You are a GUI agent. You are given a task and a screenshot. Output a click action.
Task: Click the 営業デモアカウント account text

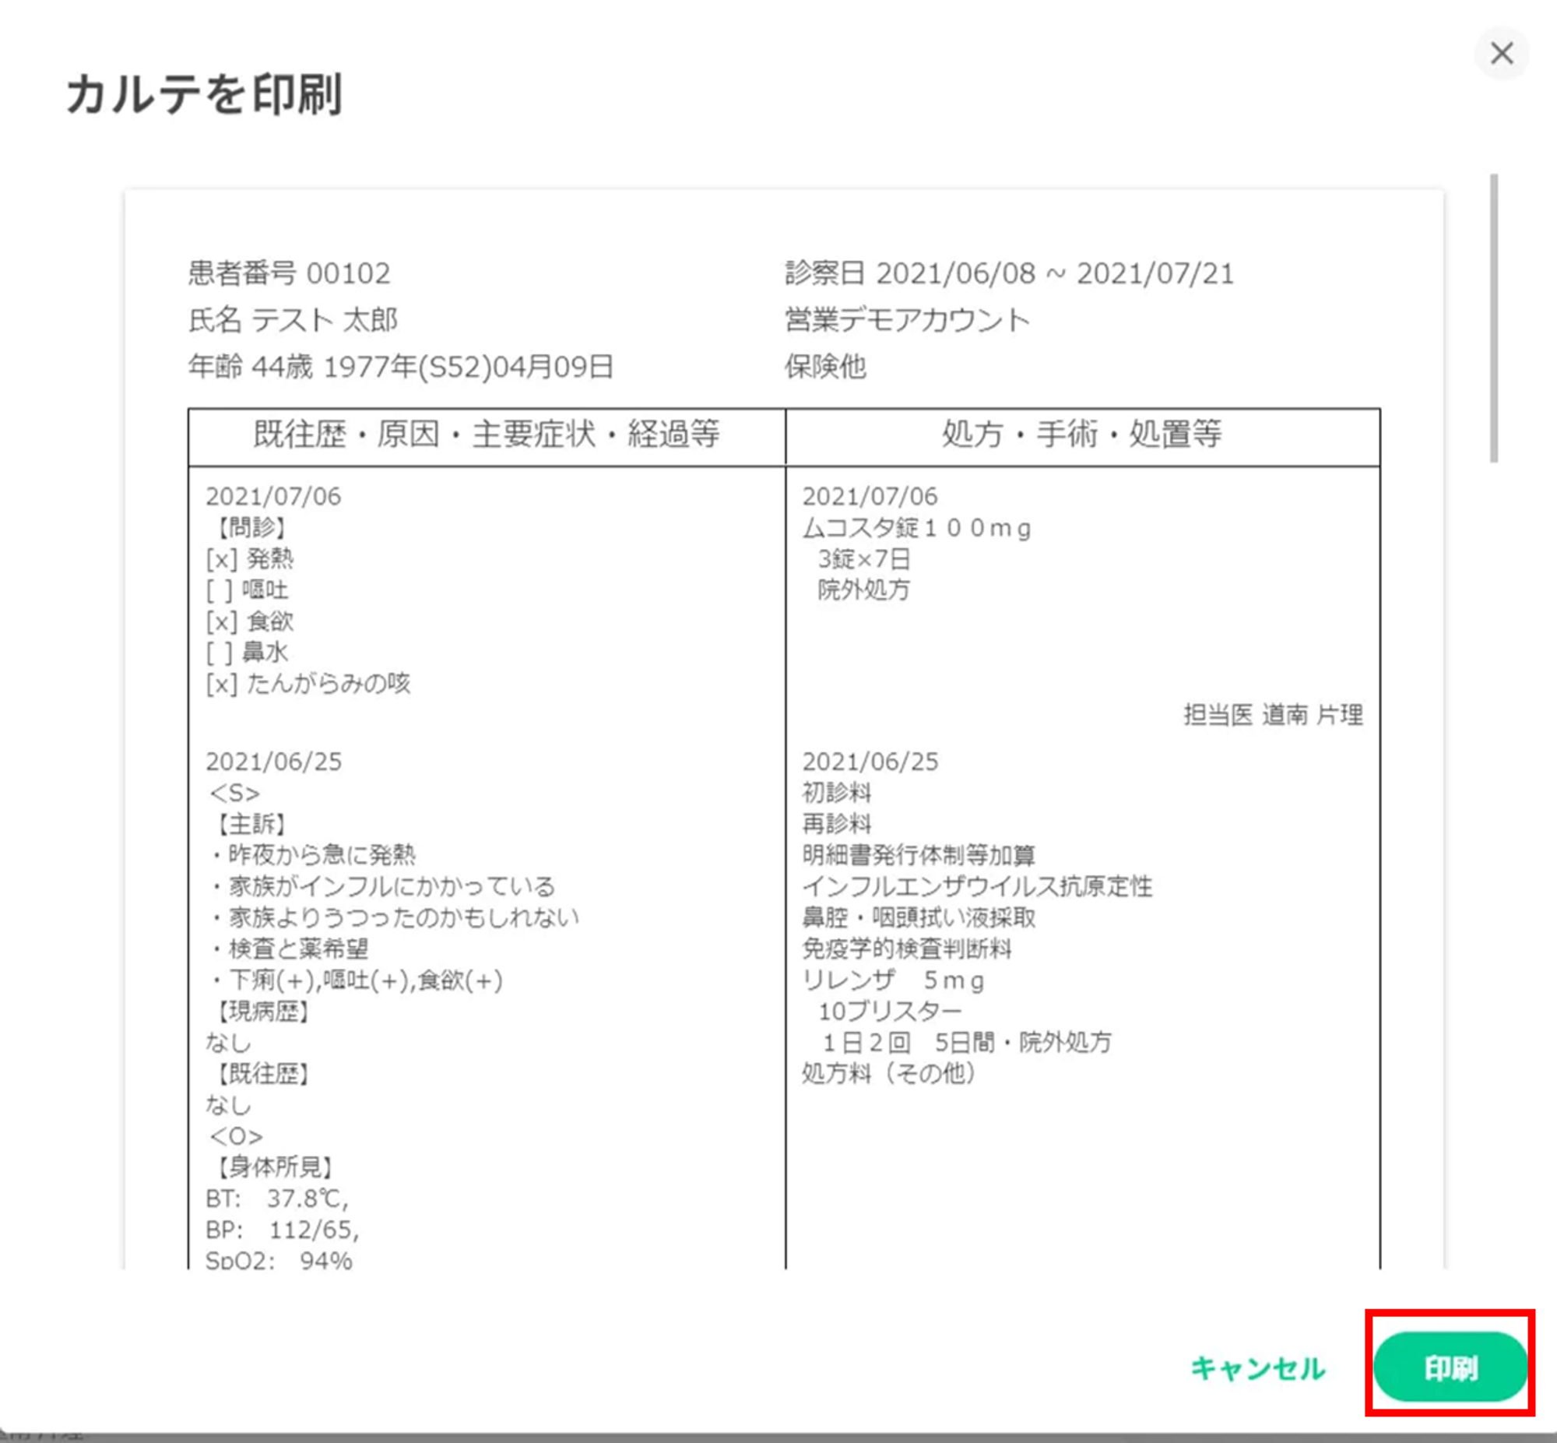pyautogui.click(x=907, y=320)
